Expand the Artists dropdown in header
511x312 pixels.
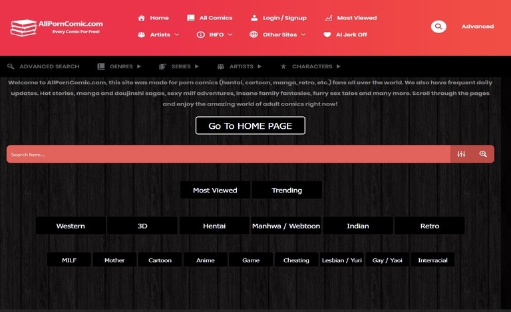pyautogui.click(x=158, y=35)
